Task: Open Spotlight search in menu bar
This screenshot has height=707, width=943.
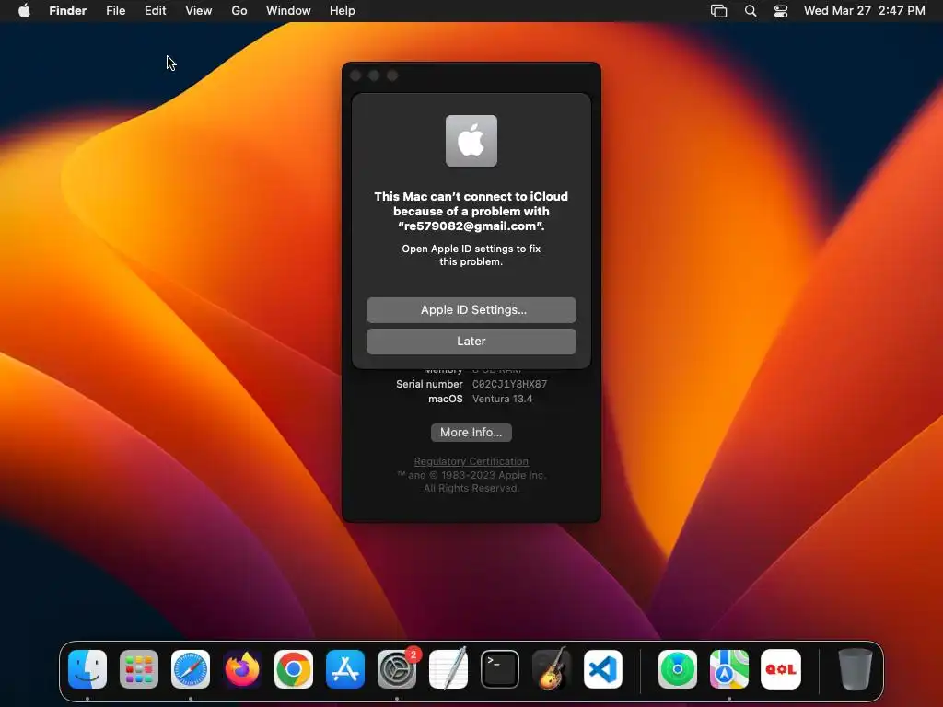Action: [x=751, y=11]
